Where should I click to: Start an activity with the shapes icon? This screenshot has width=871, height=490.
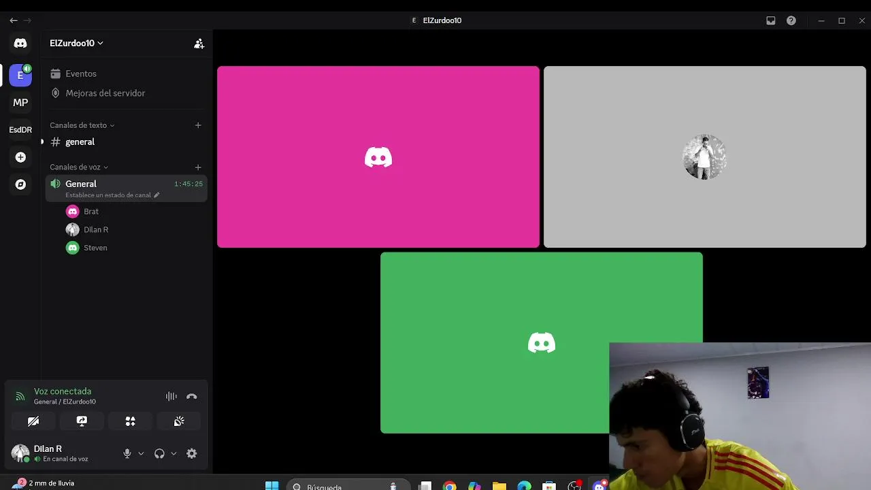[x=131, y=421]
